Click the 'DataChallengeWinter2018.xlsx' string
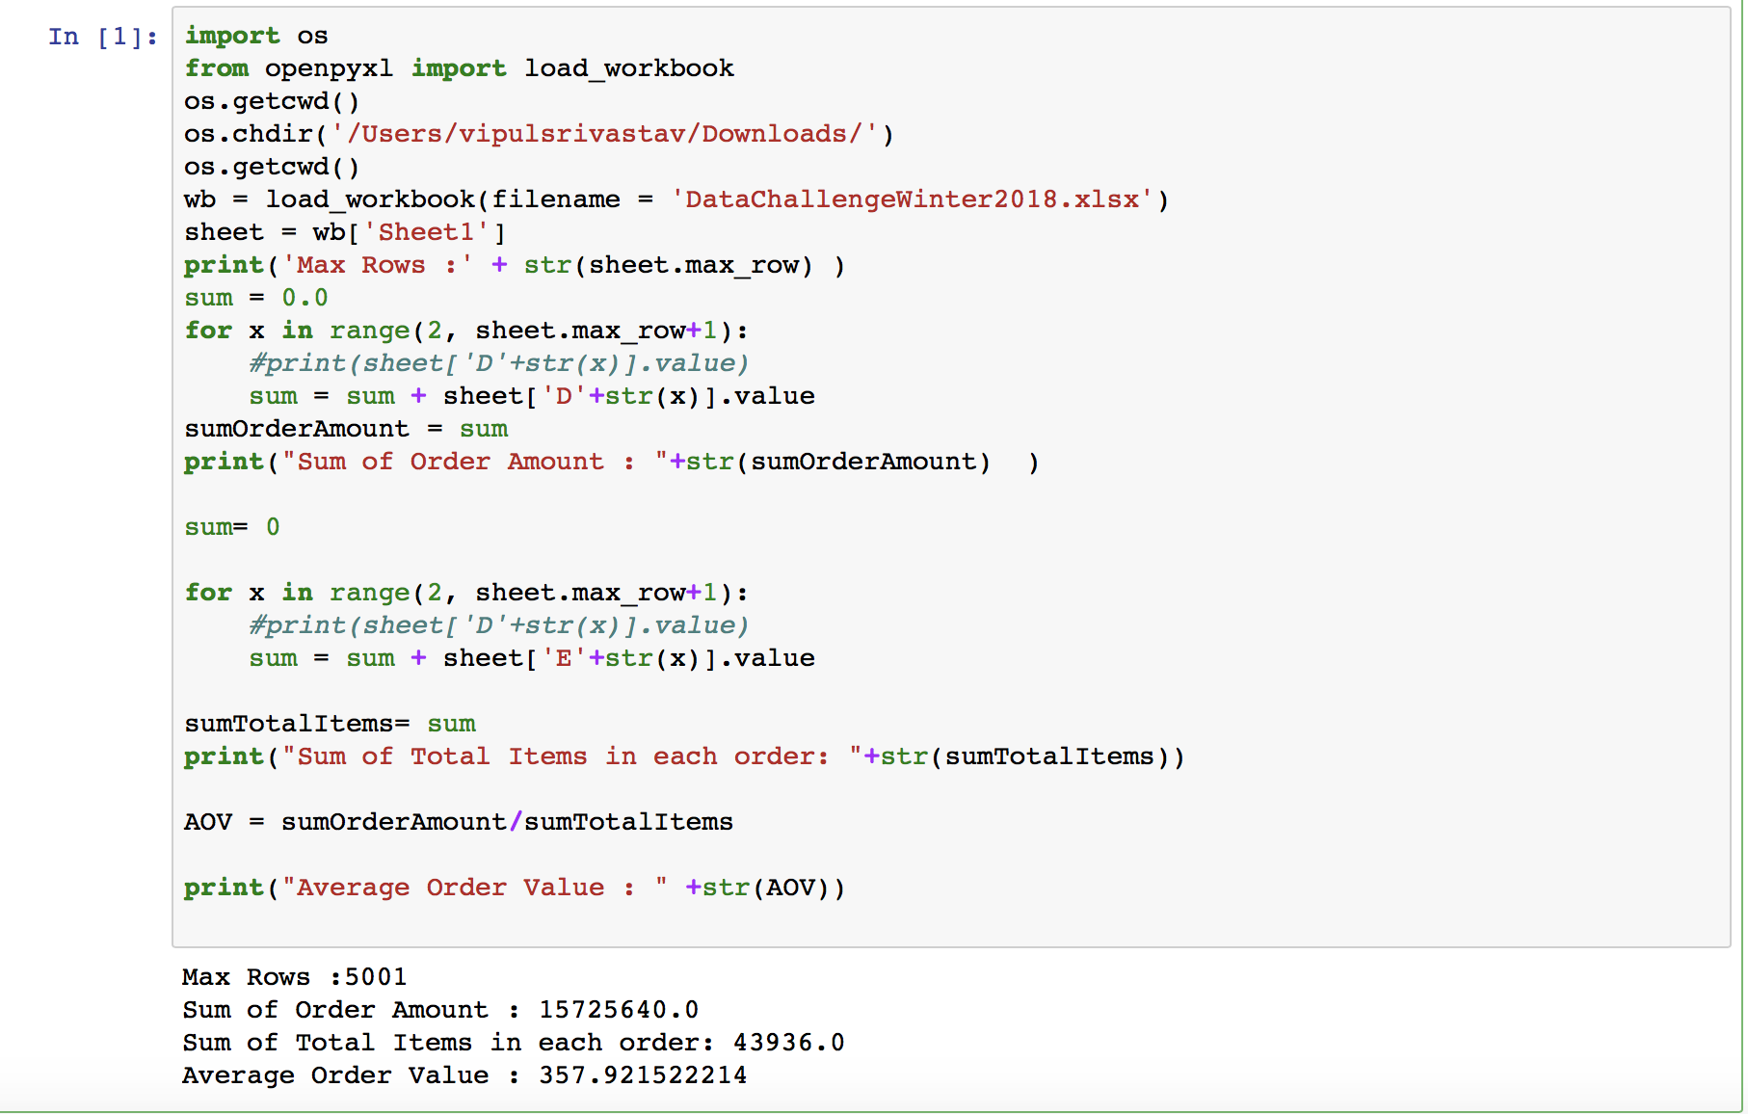Image resolution: width=1748 pixels, height=1114 pixels. coord(913,199)
